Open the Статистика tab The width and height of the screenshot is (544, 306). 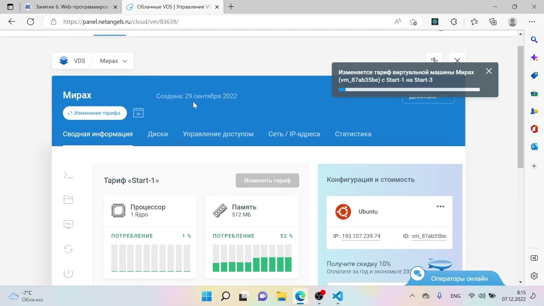tap(353, 134)
